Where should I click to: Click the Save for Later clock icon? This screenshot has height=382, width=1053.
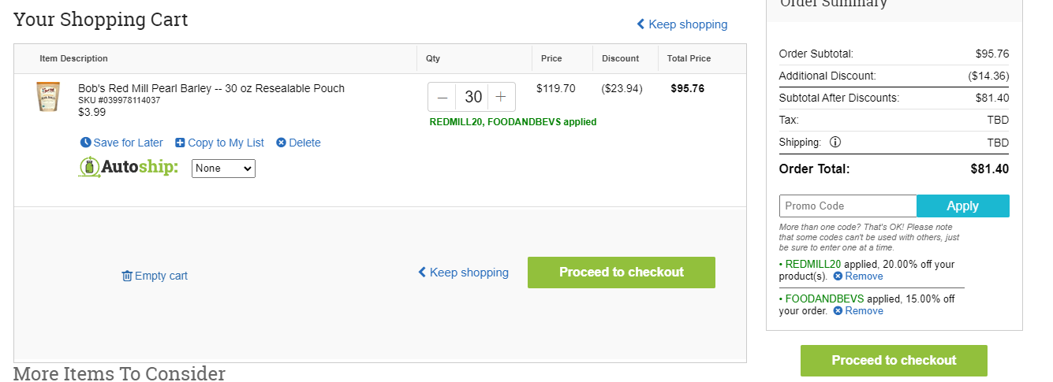click(86, 143)
